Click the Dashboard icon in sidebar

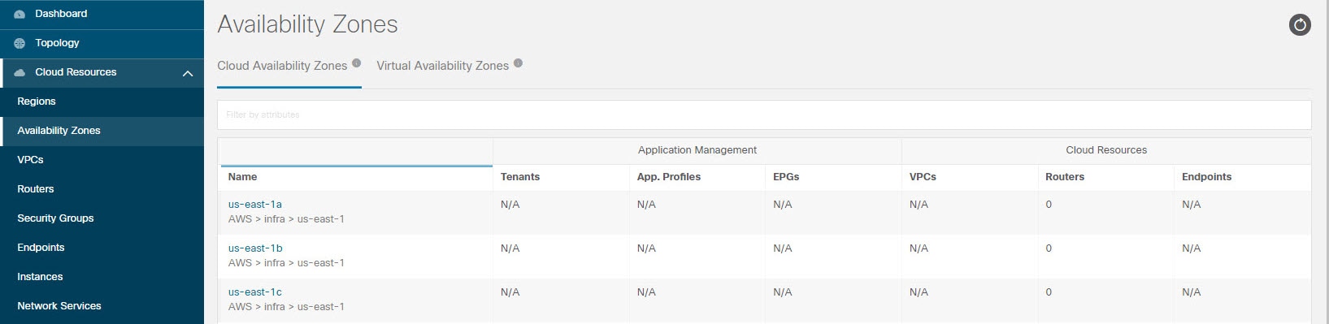pos(20,14)
